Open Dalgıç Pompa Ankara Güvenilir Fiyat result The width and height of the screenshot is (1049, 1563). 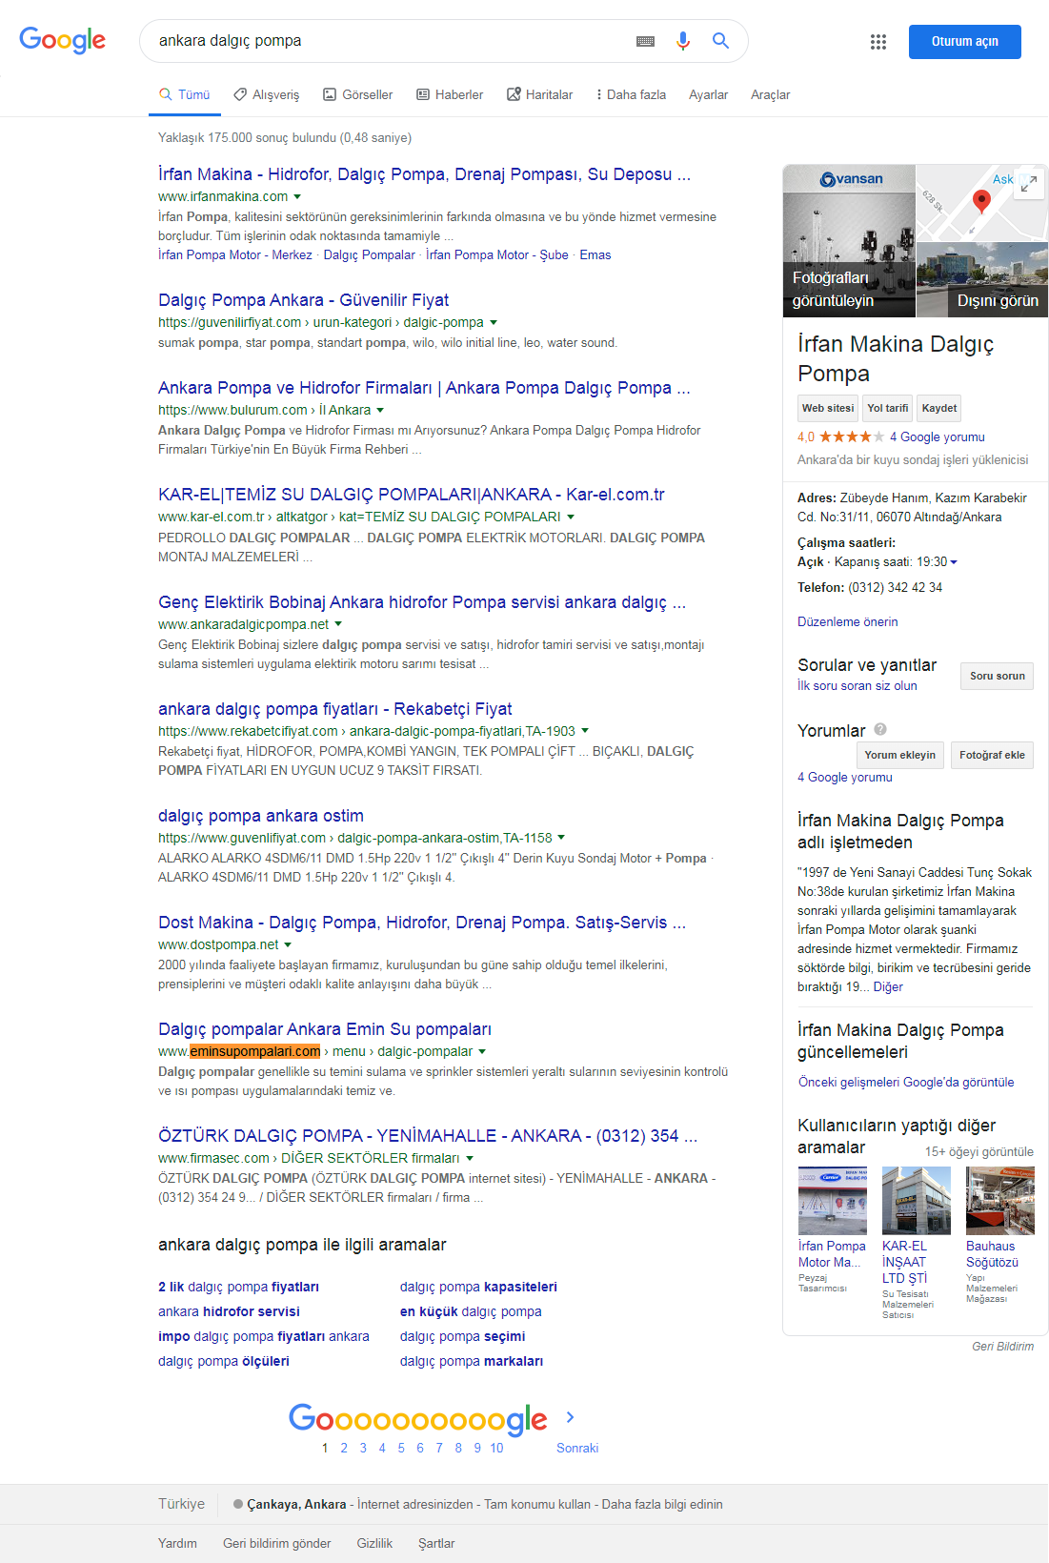coord(303,299)
